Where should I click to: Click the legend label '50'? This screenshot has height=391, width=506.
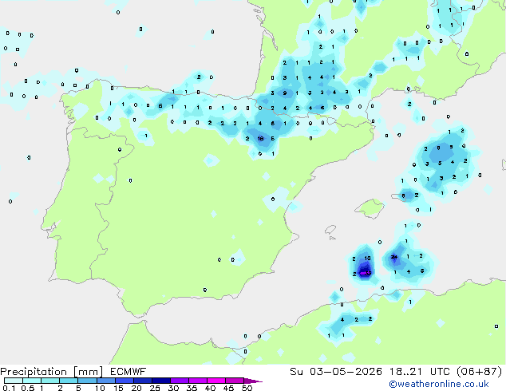click(247, 388)
